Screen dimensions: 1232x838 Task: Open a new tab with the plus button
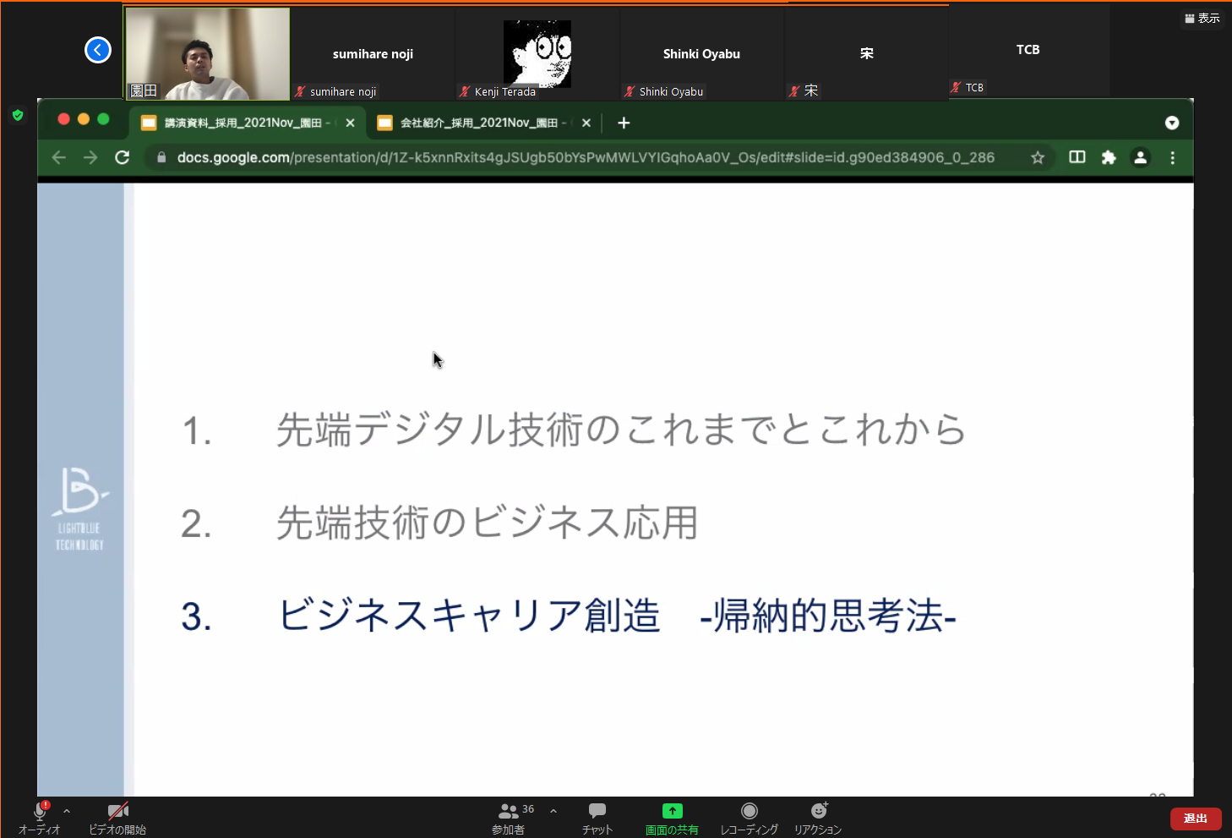point(623,123)
